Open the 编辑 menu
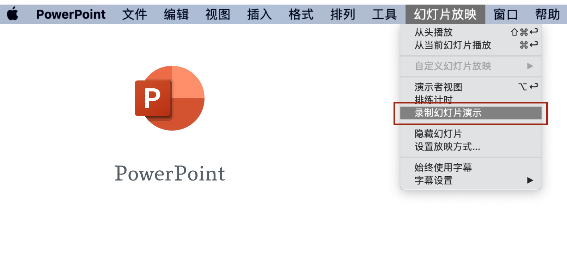Screen dimensions: 567x271 (176, 14)
